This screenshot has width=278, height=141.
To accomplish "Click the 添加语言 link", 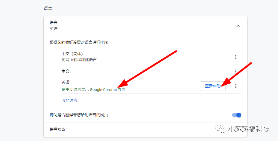I will pos(69,100).
